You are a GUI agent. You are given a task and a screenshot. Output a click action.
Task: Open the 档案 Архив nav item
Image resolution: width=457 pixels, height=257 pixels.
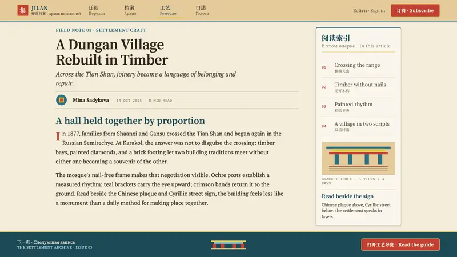(x=130, y=10)
